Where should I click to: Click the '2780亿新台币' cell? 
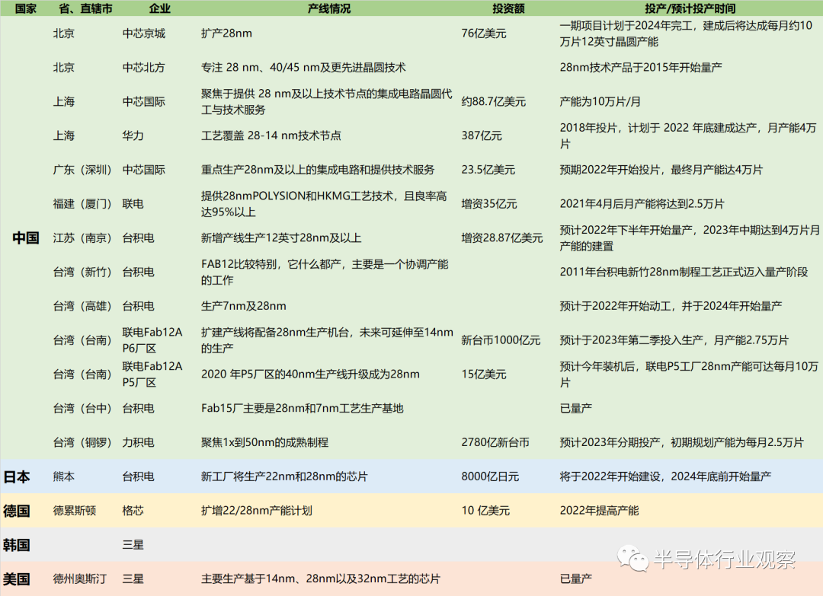point(495,442)
